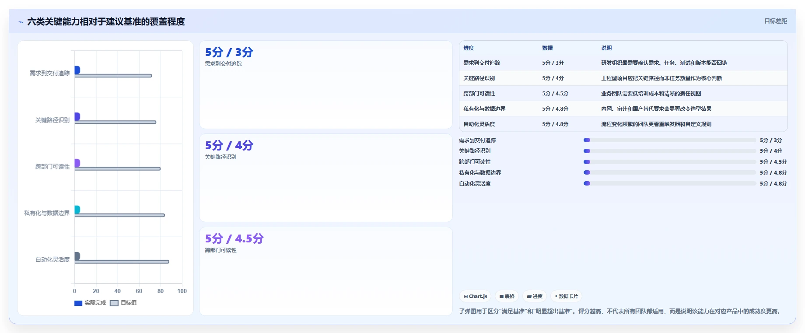The image size is (805, 333).
Task: Click the 数据 table column header
Action: (547, 48)
